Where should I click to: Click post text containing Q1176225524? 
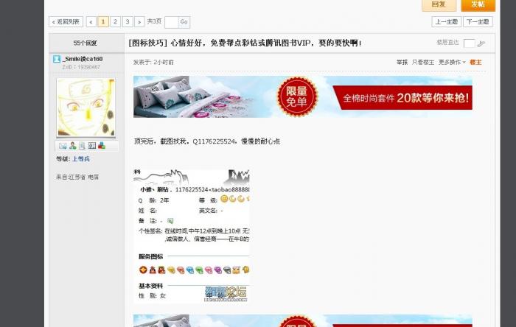[207, 141]
